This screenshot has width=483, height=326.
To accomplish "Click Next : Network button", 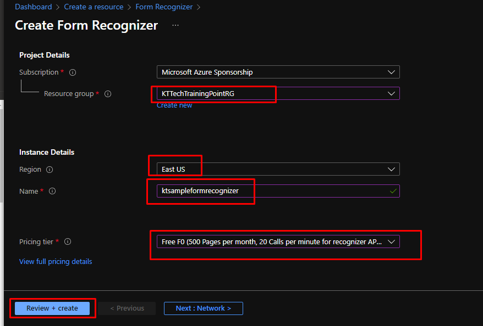I will pos(203,308).
